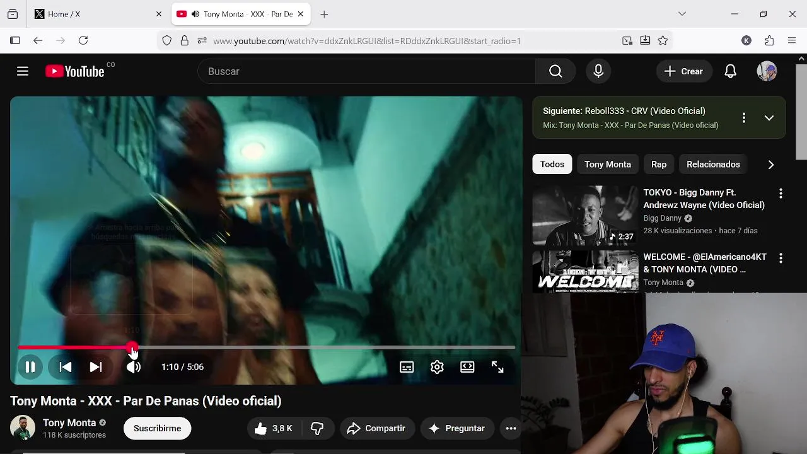Open tracking protection shield icon
This screenshot has width=807, height=454.
click(x=166, y=40)
